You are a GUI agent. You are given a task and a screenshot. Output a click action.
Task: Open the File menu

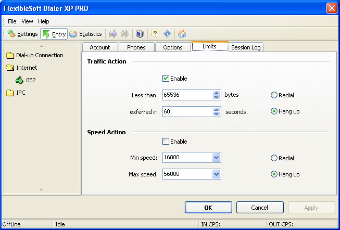12,21
